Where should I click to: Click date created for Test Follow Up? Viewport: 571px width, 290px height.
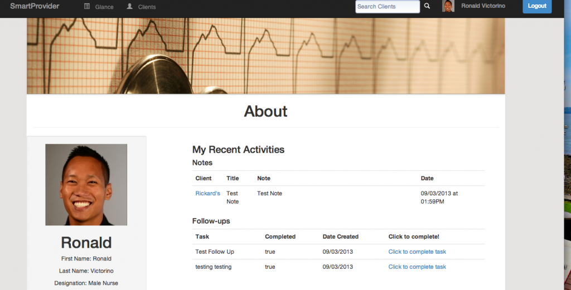pyautogui.click(x=337, y=252)
